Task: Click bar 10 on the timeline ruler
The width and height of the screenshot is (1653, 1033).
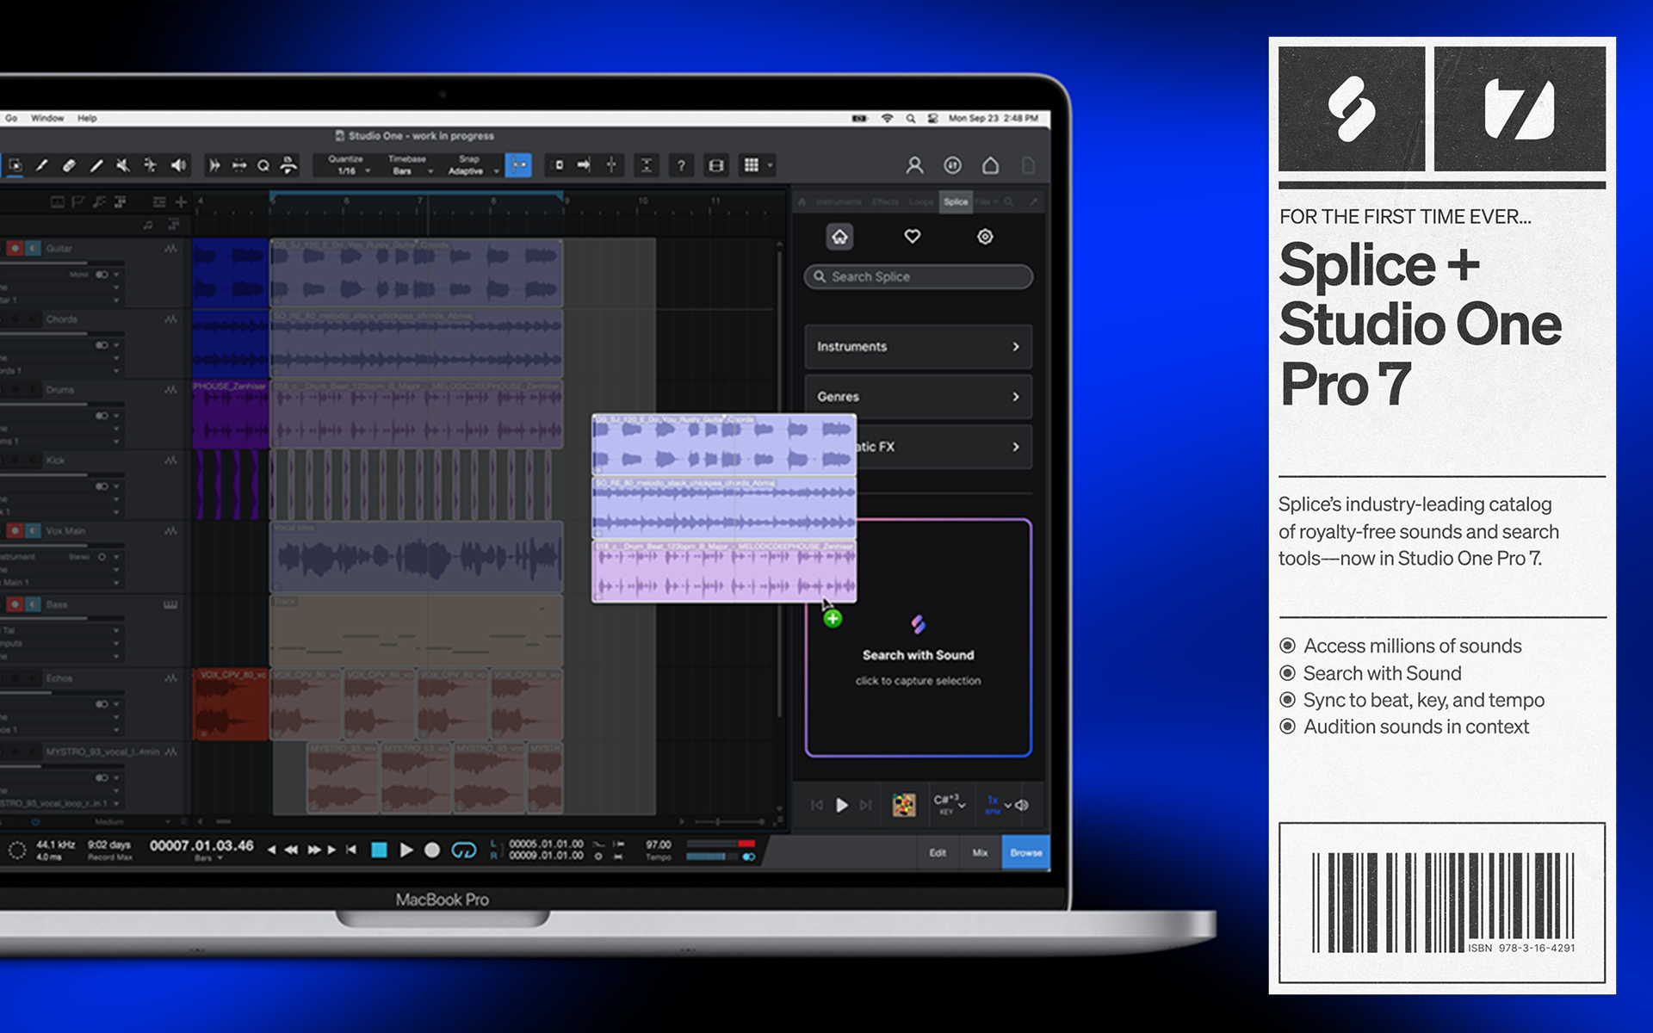Action: pos(643,201)
